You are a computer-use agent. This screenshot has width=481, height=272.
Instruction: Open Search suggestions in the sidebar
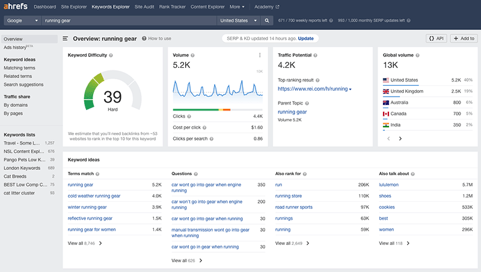tap(23, 85)
